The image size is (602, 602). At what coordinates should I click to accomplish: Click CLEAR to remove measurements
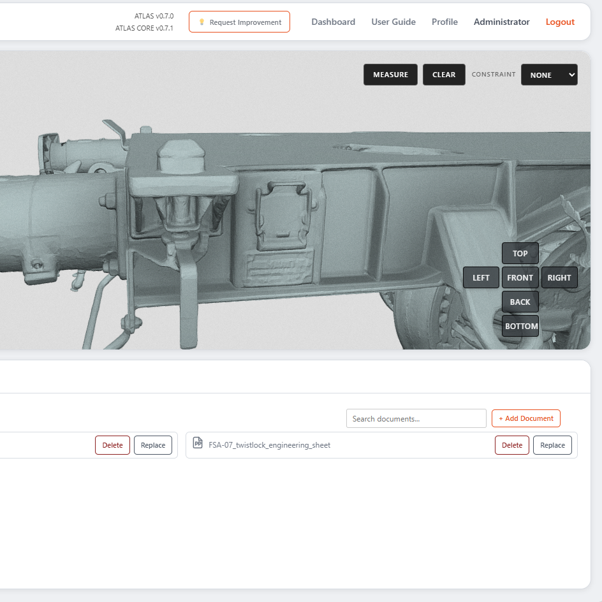coord(444,75)
